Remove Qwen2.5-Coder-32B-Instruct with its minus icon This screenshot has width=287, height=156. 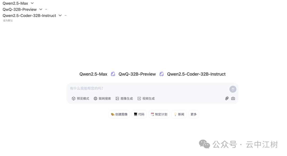coord(66,15)
